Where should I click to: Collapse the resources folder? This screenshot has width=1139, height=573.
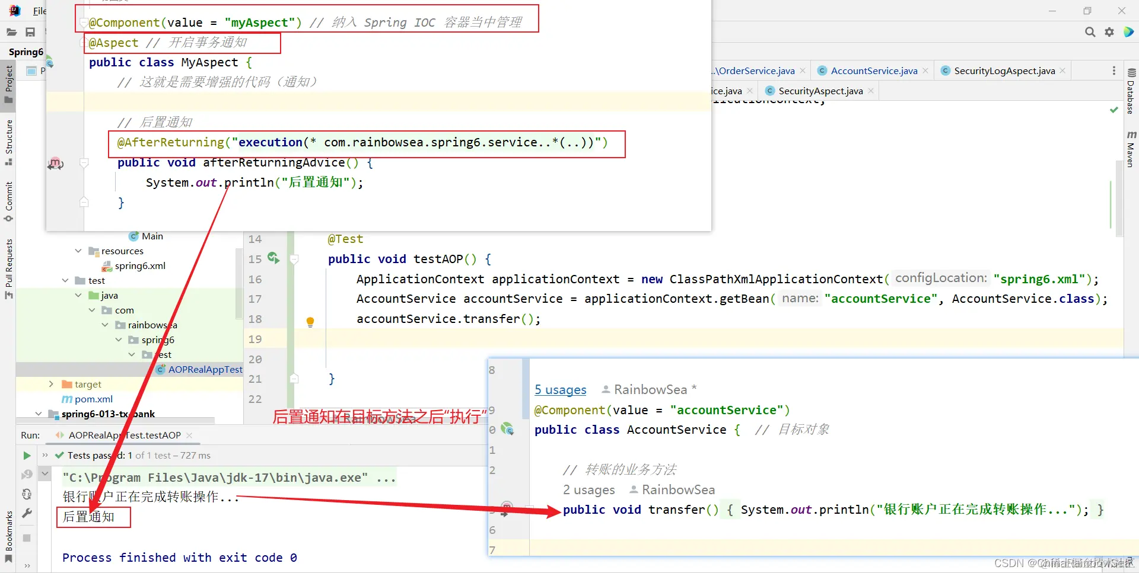78,251
